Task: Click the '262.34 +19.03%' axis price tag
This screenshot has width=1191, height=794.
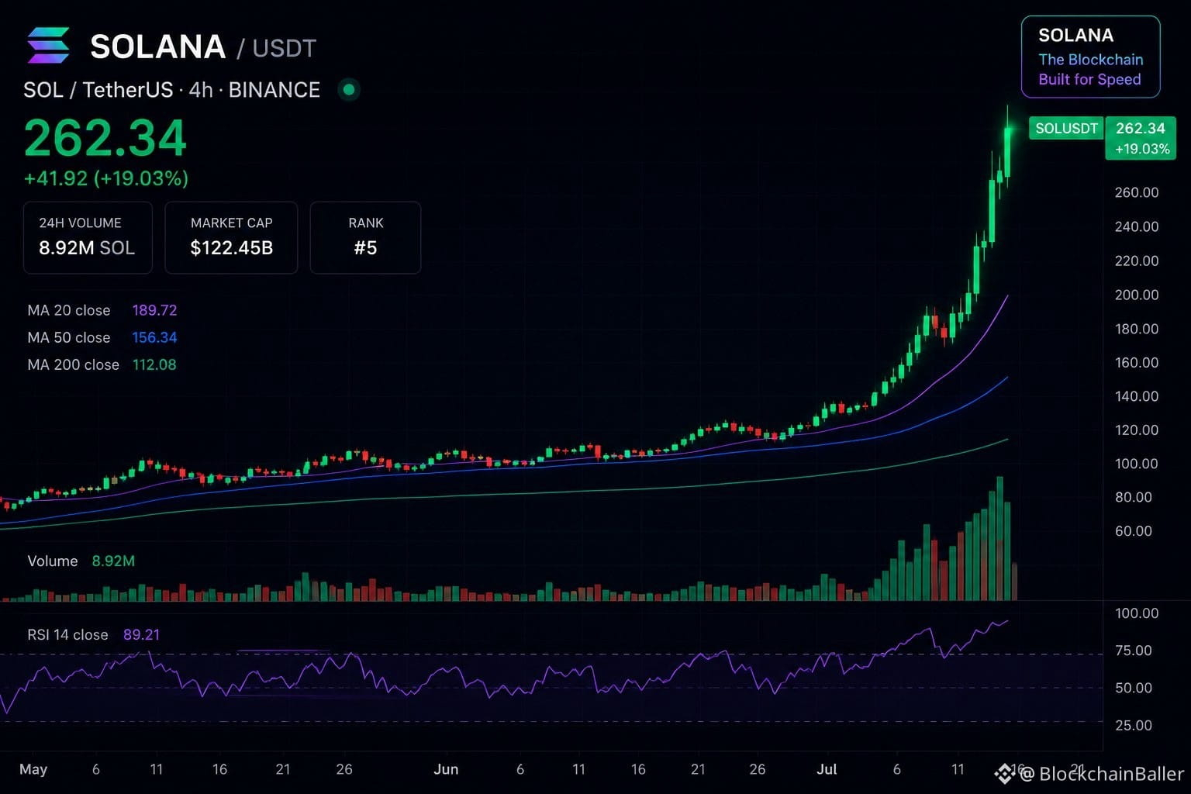Action: (x=1141, y=138)
